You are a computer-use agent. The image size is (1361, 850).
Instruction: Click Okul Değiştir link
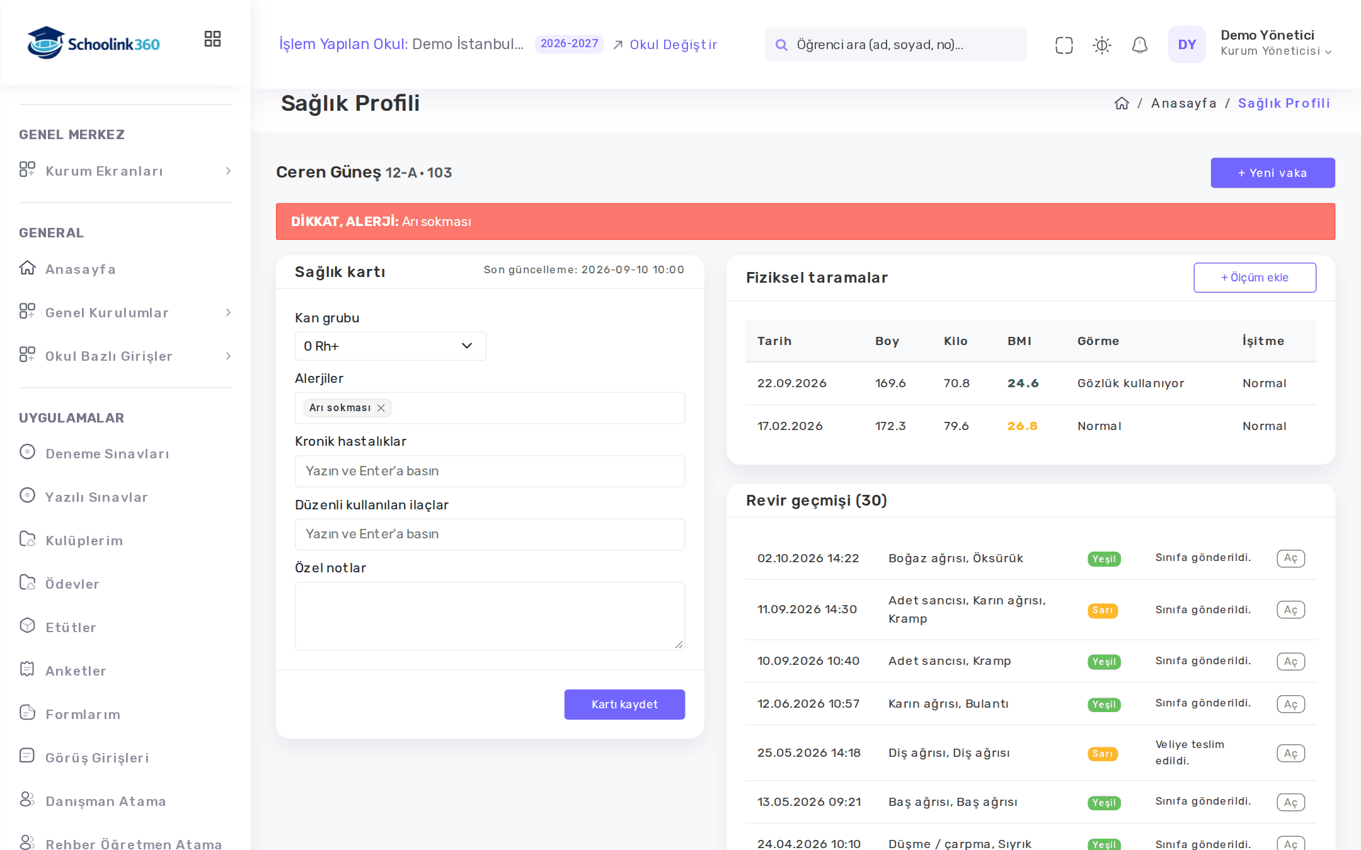tap(665, 45)
